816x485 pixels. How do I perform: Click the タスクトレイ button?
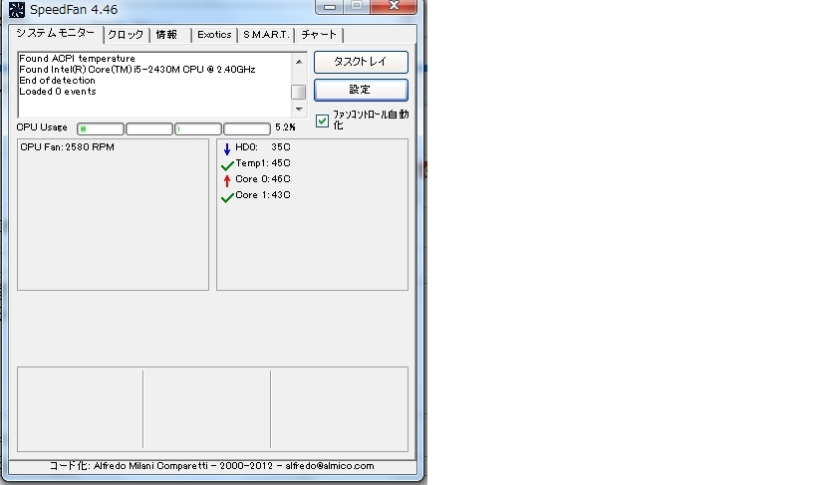pos(361,62)
